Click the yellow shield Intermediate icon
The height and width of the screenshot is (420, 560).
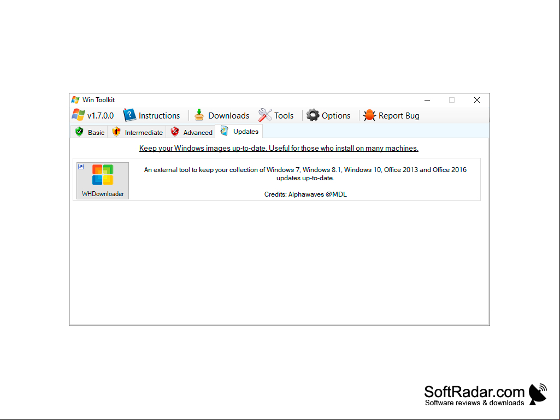(x=116, y=132)
